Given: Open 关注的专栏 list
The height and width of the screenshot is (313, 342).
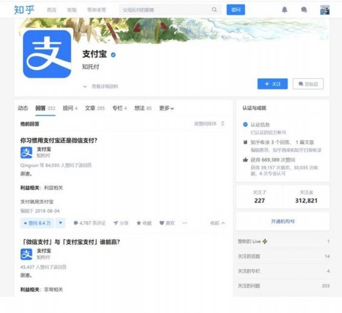Looking at the screenshot, I should pos(283,271).
